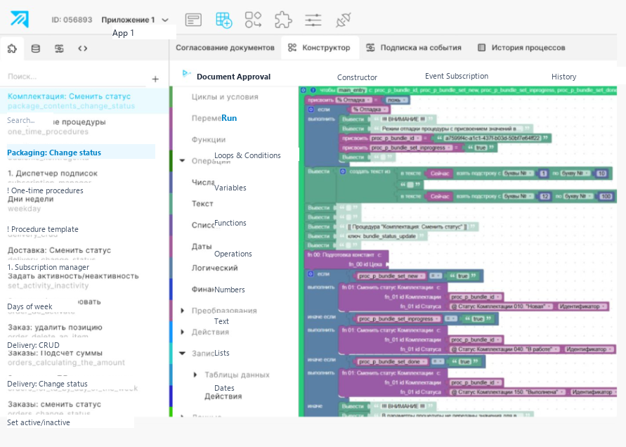Open 'Доставка: Сменить статус' procedure
626x447 pixels.
(x=59, y=250)
